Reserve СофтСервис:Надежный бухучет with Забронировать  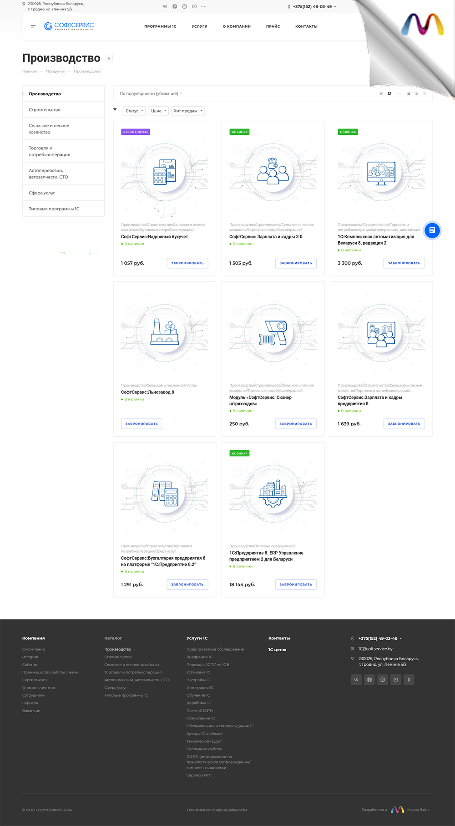187,263
